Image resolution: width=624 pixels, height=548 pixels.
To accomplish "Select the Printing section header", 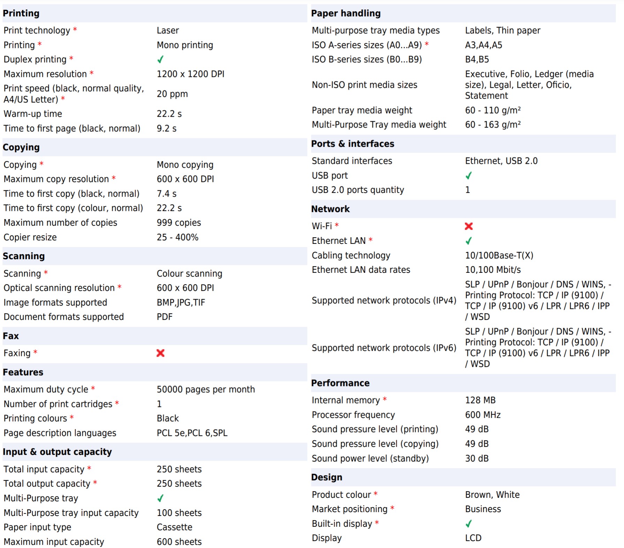I will pyautogui.click(x=21, y=13).
